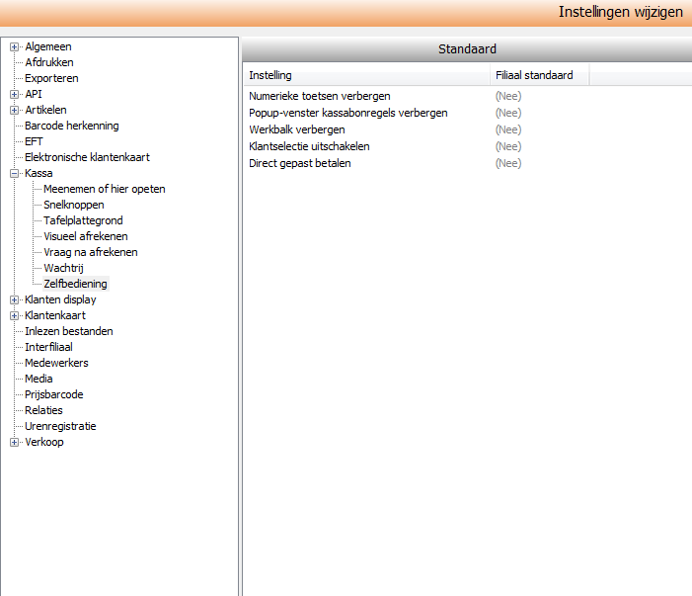Click (Nee) value for Numerieke toetsen verbergen

pos(508,96)
